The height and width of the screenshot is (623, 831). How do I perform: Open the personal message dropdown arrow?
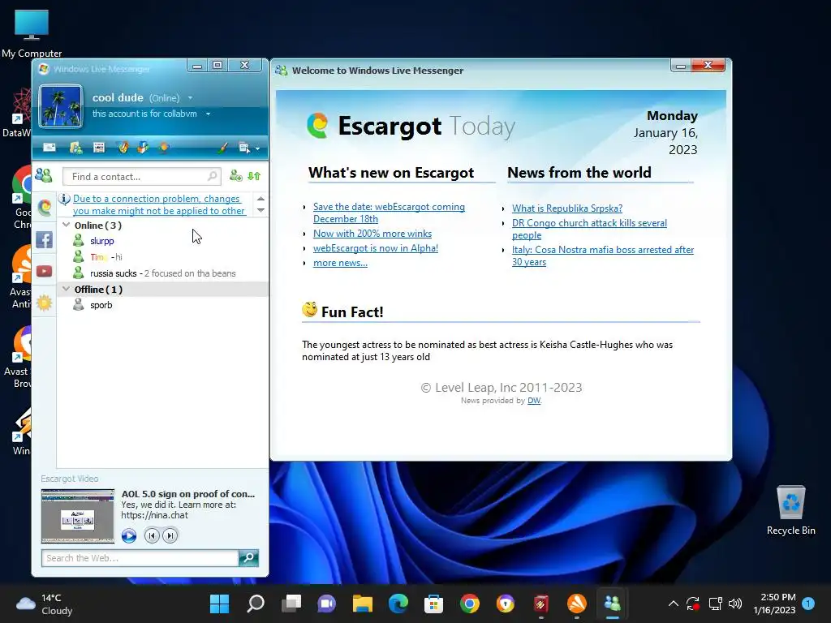click(209, 114)
